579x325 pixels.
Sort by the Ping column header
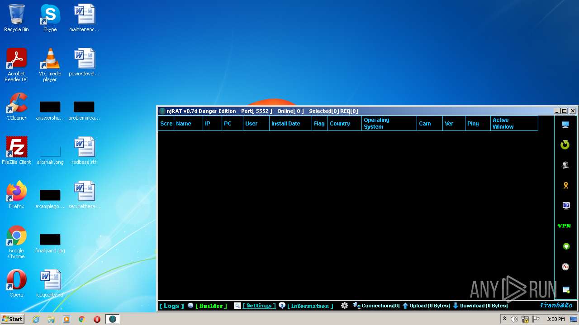[478, 123]
